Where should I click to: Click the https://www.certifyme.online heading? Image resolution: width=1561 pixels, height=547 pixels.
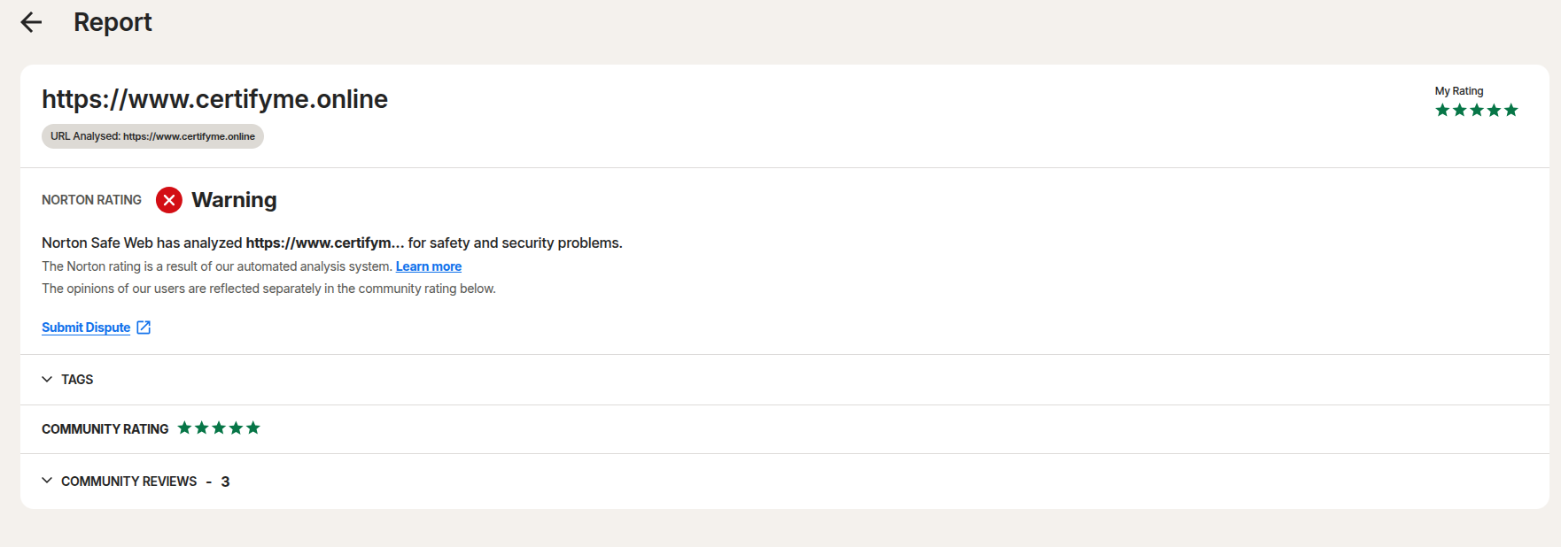click(214, 99)
